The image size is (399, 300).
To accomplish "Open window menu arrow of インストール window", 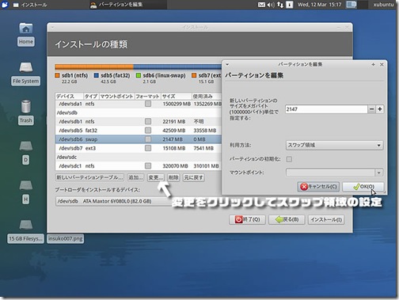I will coord(52,27).
